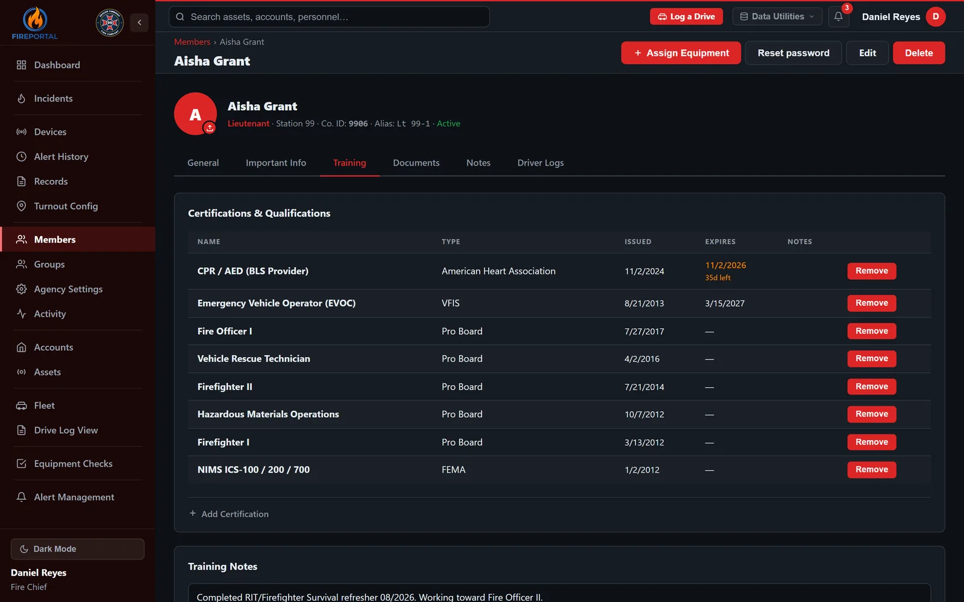
Task: Toggle Dark Mode button
Action: coord(78,549)
